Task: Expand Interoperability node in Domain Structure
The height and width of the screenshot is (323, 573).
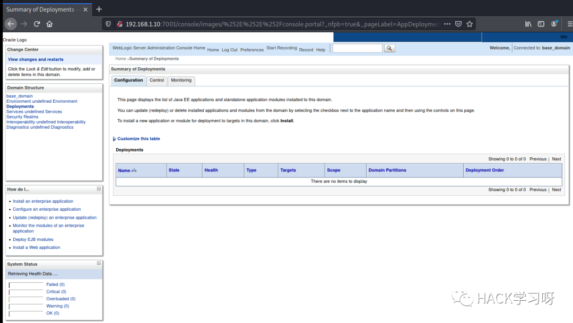Action: (x=46, y=122)
